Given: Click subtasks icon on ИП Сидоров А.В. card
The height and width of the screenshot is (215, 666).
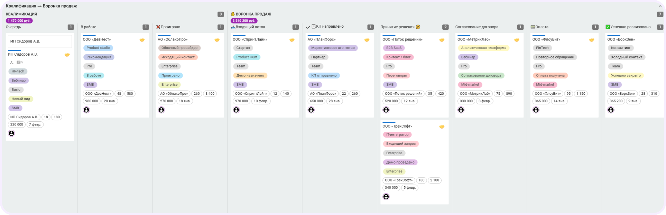Looking at the screenshot, I should 11,63.
